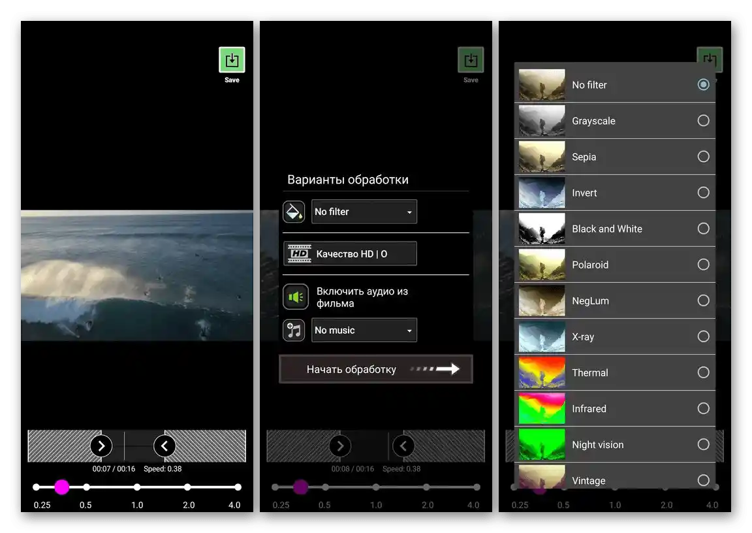Screen dimensions: 752x533
Task: Set speed to 2.0 point in left screen
Action: 187,487
